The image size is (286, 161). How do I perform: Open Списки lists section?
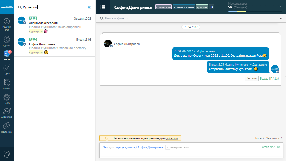pyautogui.click(x=7, y=84)
